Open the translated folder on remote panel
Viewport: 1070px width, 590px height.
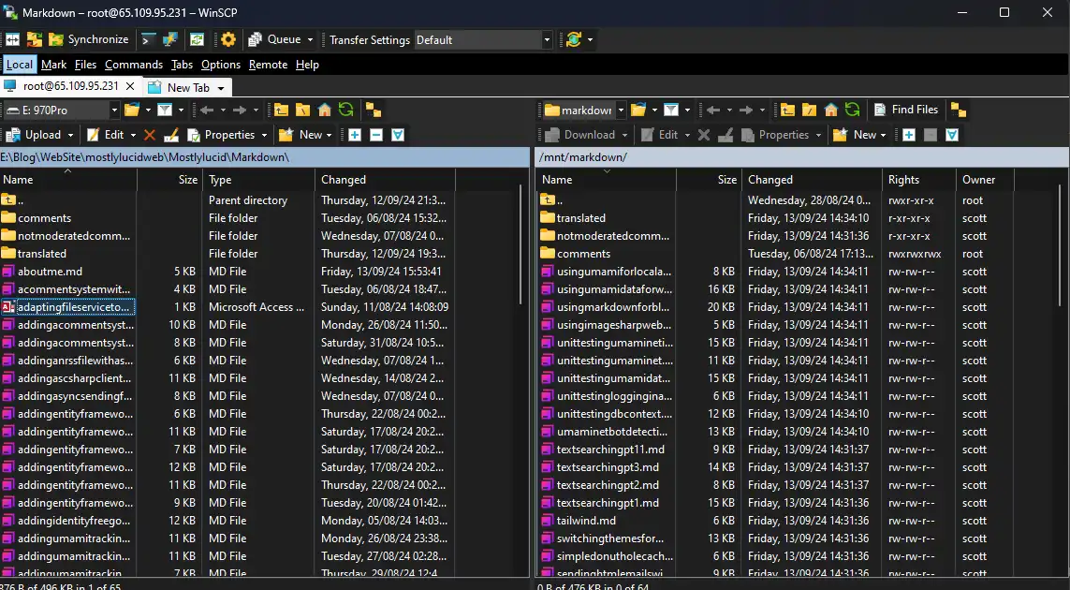tap(580, 217)
